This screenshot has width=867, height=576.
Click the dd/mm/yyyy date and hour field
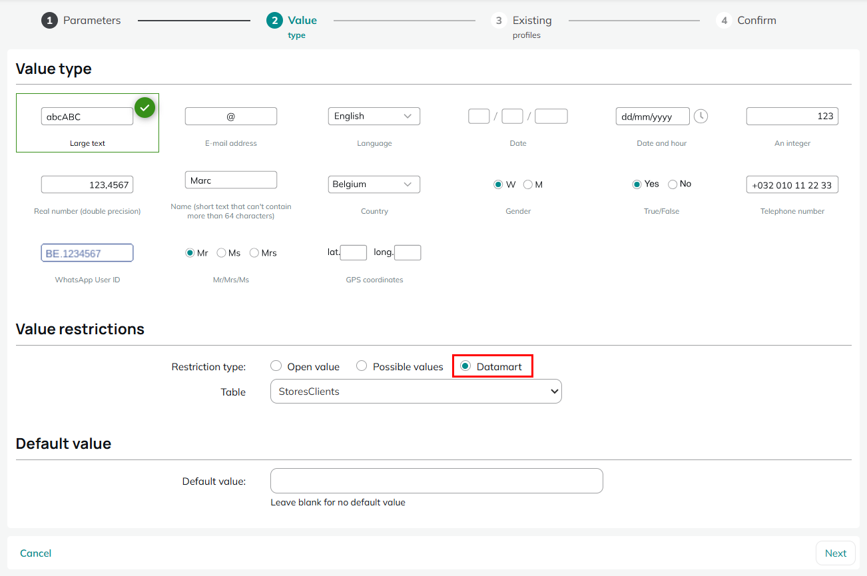(653, 116)
